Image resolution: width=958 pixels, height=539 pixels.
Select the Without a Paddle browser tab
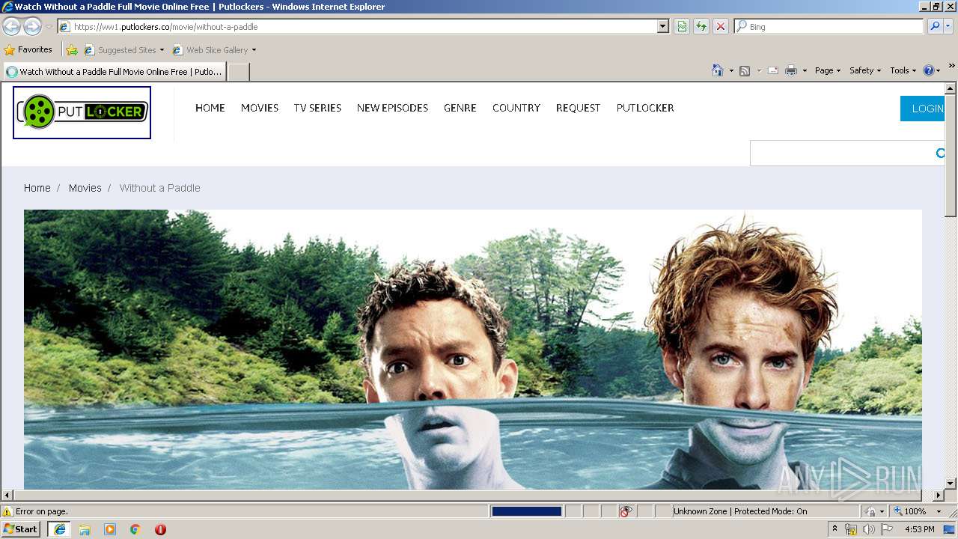point(115,72)
